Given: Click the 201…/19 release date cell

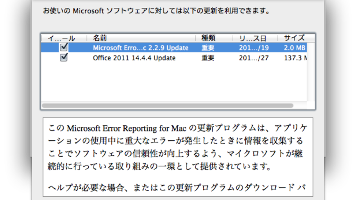Looking at the screenshot, I should (x=254, y=48).
